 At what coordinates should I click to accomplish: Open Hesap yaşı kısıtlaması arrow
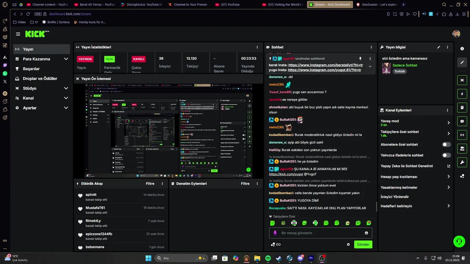(x=449, y=177)
